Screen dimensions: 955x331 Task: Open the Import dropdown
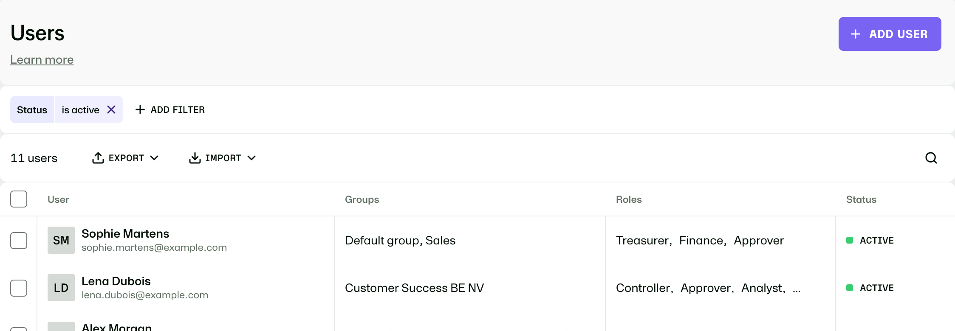[x=222, y=158]
